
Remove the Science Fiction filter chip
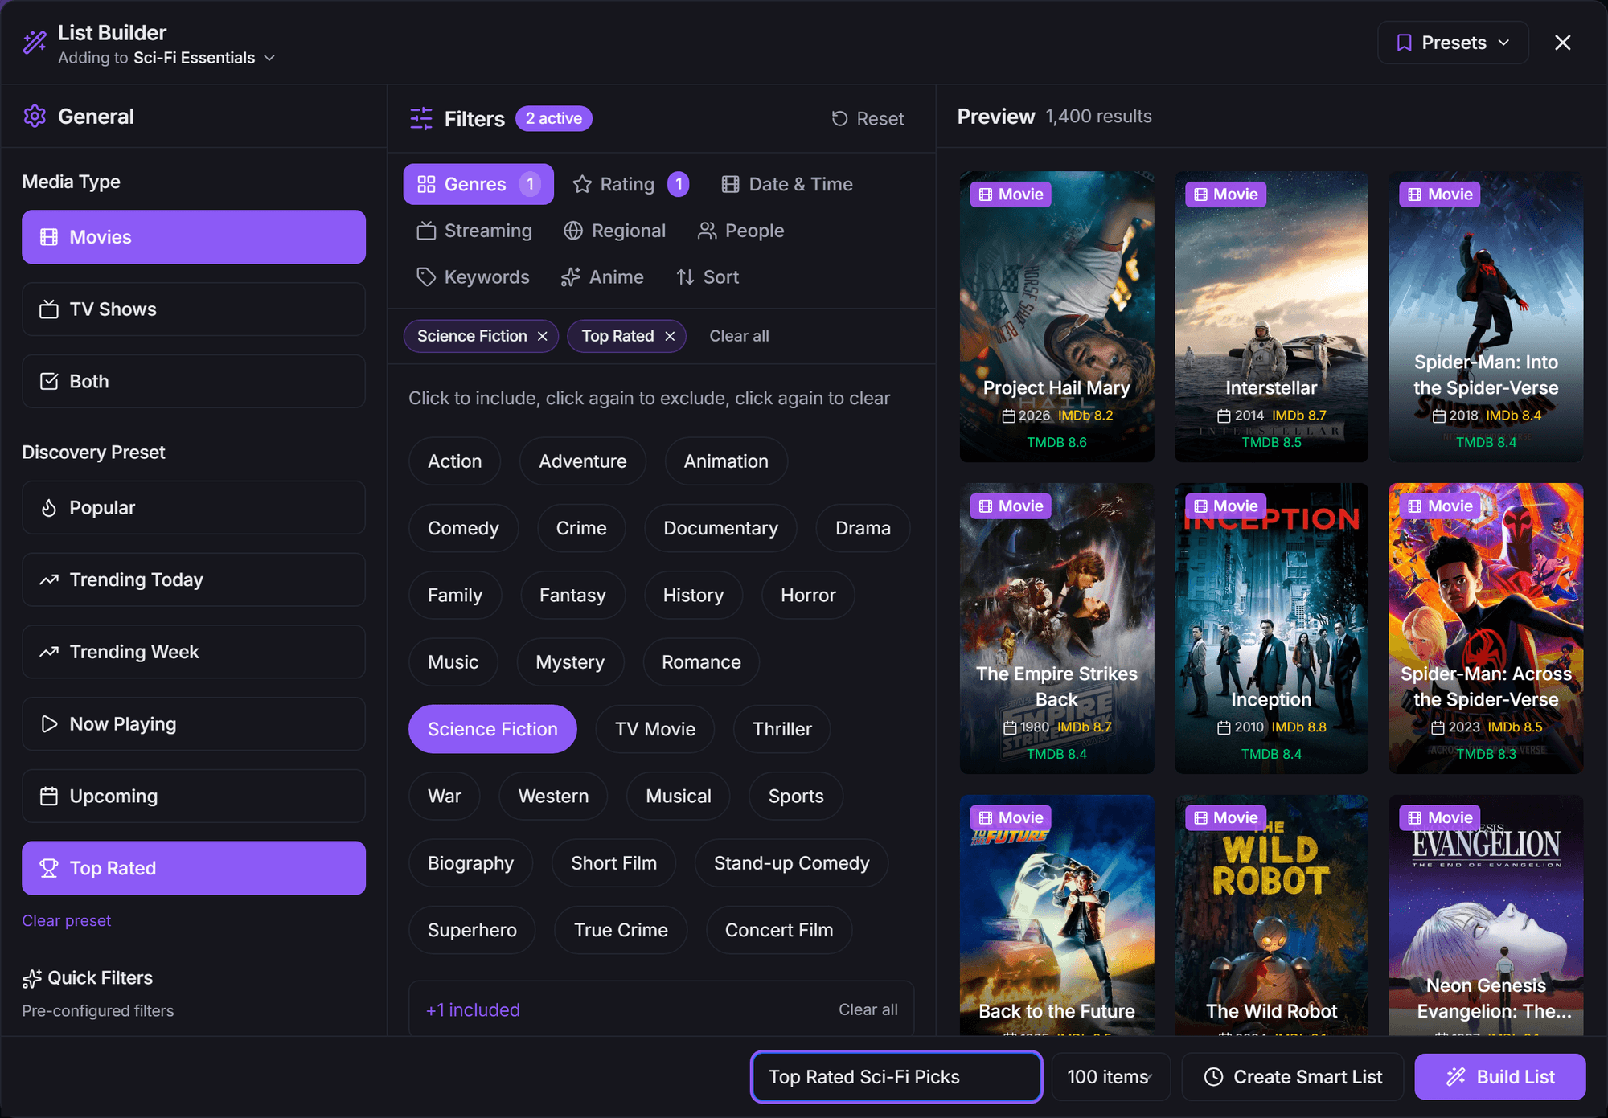[543, 336]
